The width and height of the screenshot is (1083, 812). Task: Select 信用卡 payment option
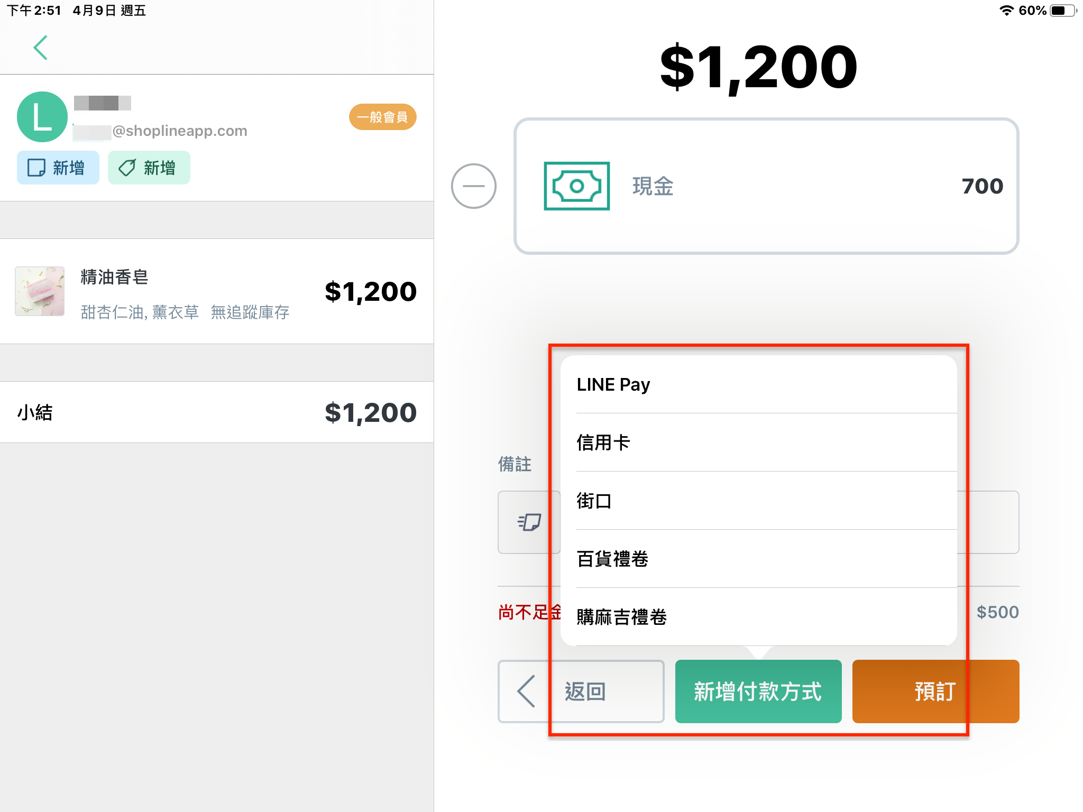coord(759,442)
